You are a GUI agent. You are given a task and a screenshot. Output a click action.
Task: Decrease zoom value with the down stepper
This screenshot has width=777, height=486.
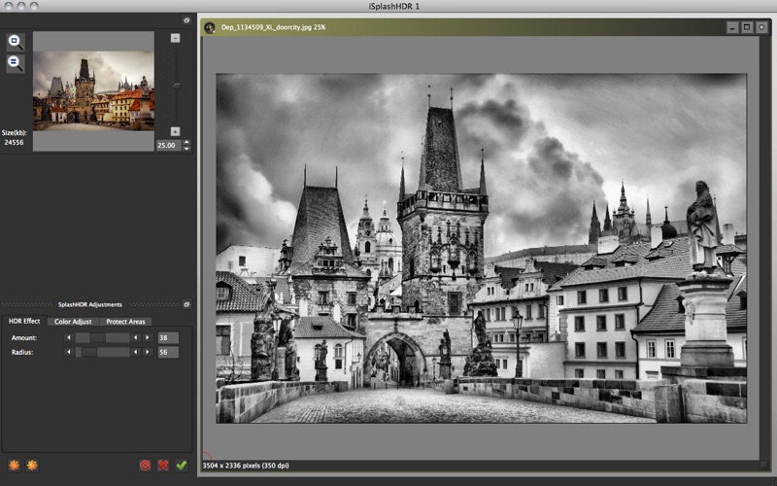point(186,148)
